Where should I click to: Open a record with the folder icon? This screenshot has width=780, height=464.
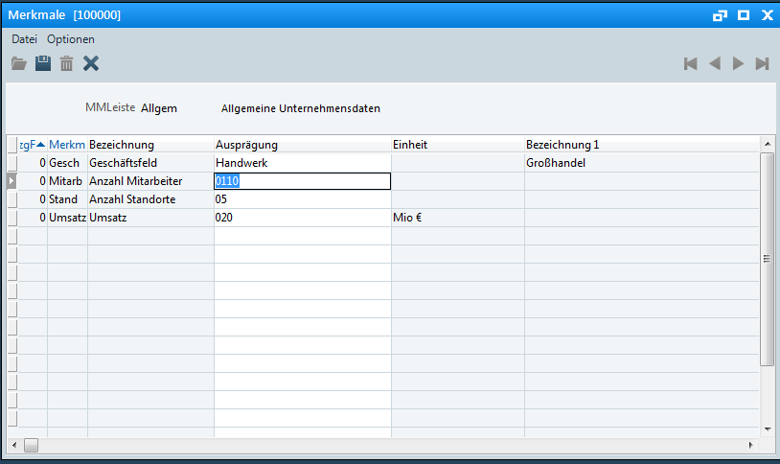pos(19,63)
